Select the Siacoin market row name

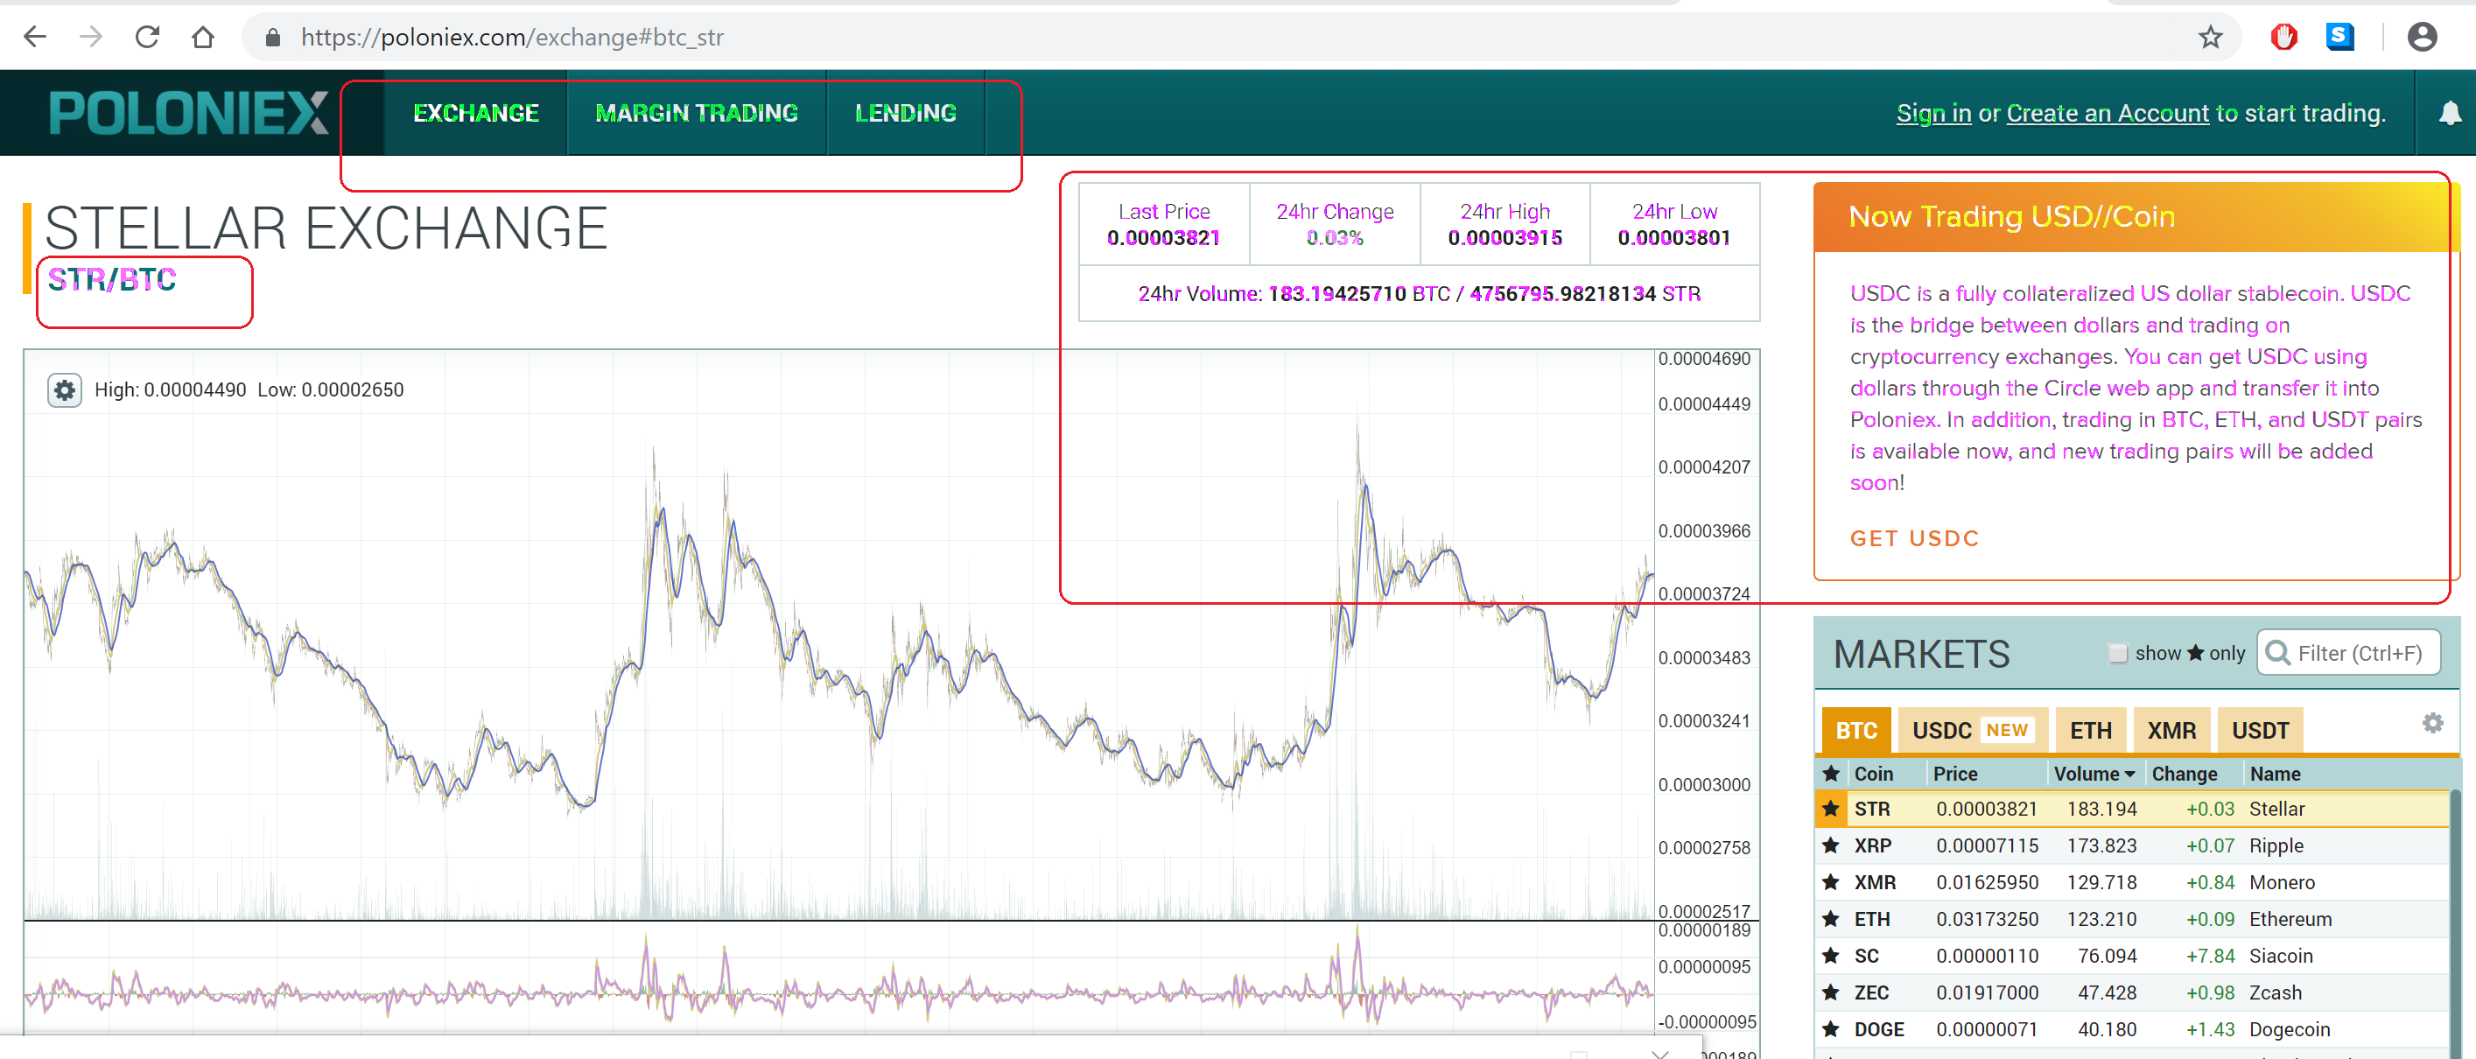2280,955
